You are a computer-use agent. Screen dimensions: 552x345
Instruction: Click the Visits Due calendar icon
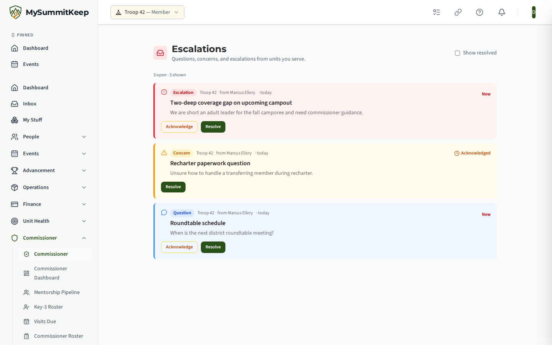pyautogui.click(x=26, y=322)
